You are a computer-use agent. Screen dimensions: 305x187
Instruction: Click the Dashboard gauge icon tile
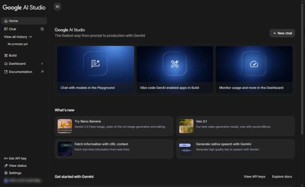[254, 64]
